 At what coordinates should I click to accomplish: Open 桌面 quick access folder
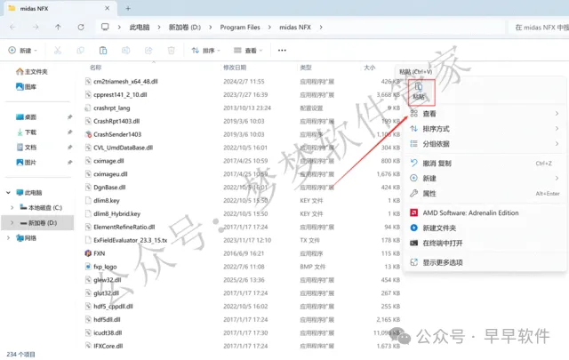tap(26, 116)
